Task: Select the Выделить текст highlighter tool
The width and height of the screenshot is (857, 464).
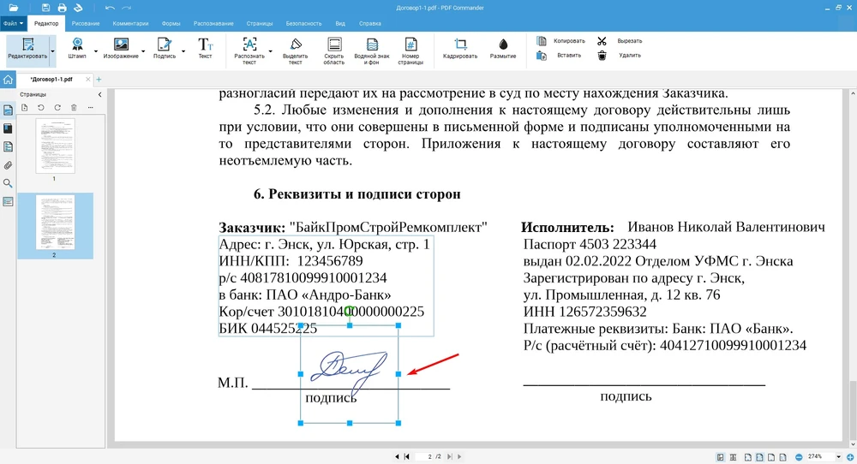Action: (295, 51)
